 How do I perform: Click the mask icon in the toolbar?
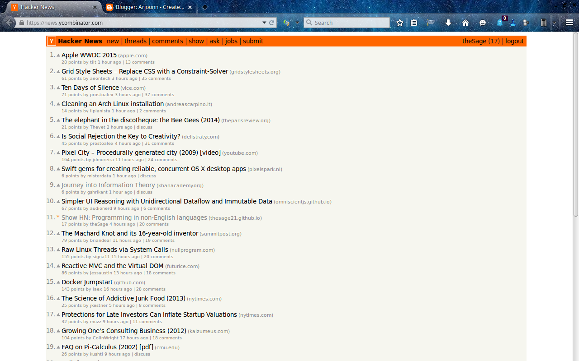point(431,23)
